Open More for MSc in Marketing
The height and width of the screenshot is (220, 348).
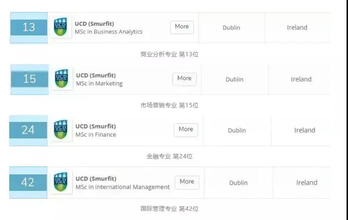(x=184, y=79)
